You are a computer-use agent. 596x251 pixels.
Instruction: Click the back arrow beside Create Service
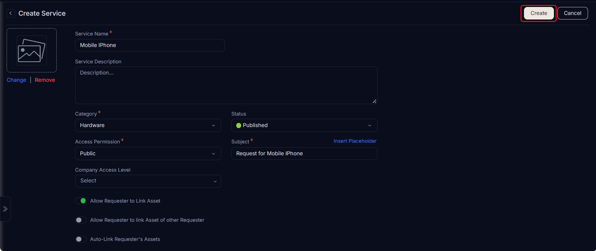click(x=11, y=13)
